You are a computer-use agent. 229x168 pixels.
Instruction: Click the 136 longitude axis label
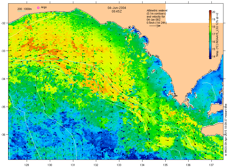[x=188, y=165]
